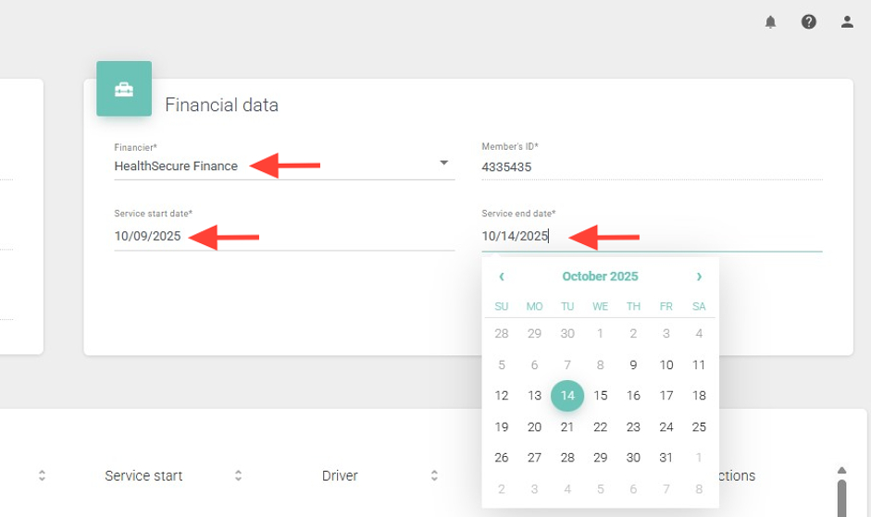Viewport: 871px width, 517px height.
Task: Select October 15 in the calendar
Action: (601, 396)
